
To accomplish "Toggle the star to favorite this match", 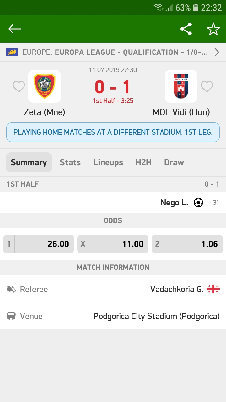I will 213,29.
